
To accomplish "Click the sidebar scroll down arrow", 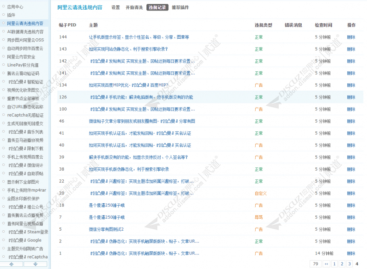I will pos(35,264).
